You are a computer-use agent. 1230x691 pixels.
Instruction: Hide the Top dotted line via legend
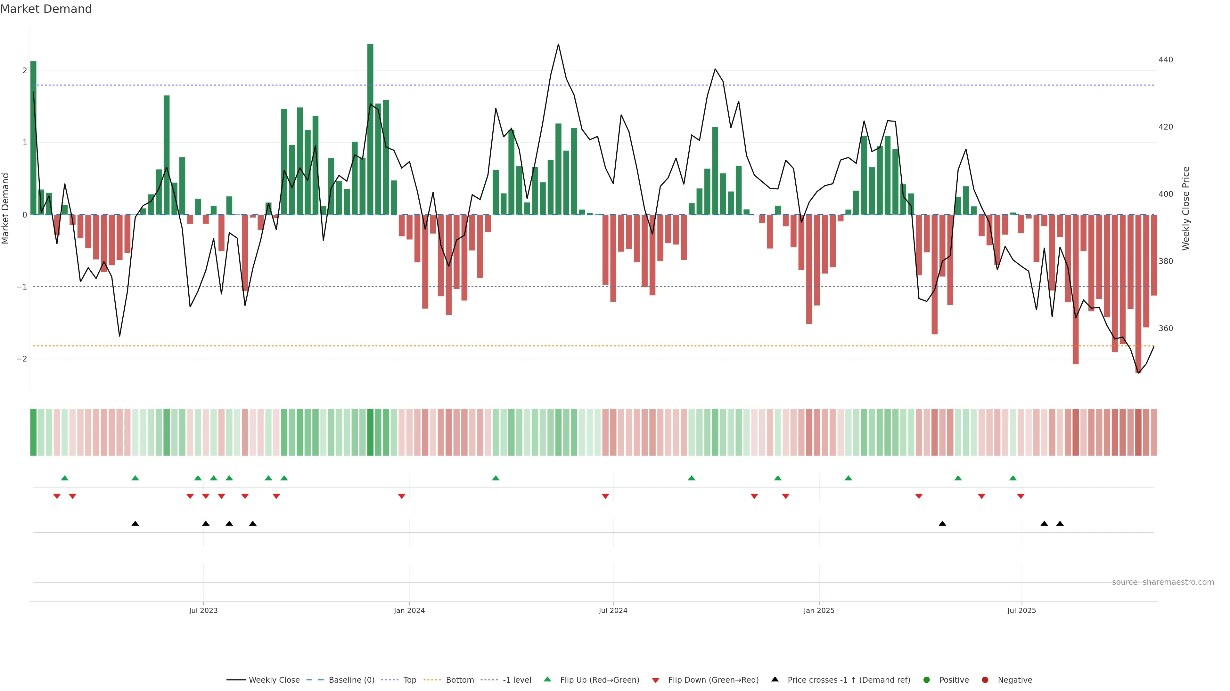point(409,679)
